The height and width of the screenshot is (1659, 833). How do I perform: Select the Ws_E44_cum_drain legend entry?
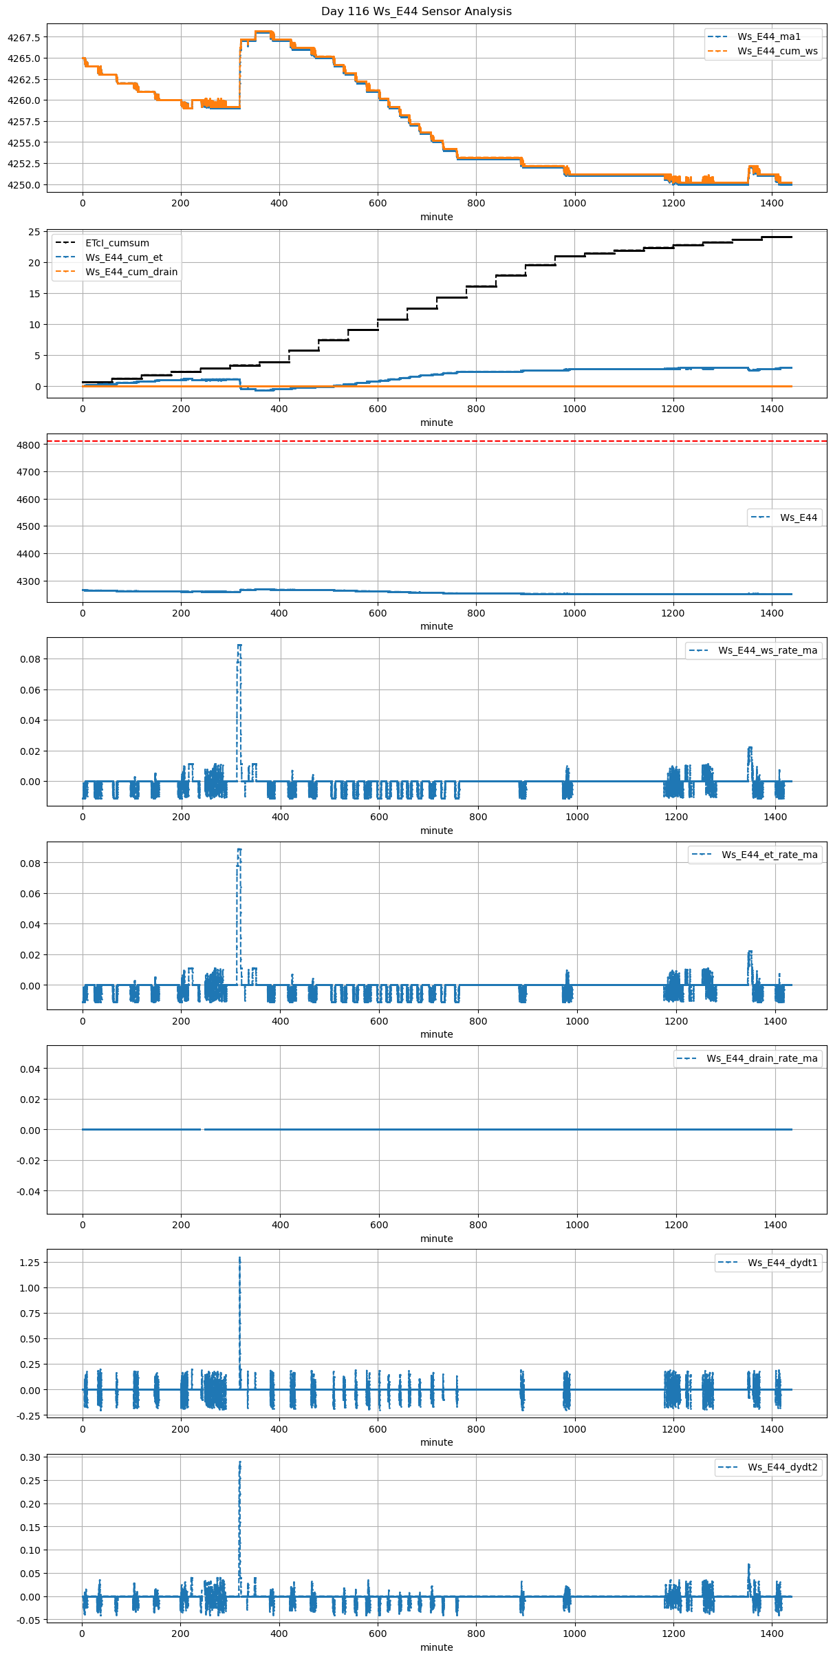pos(131,272)
